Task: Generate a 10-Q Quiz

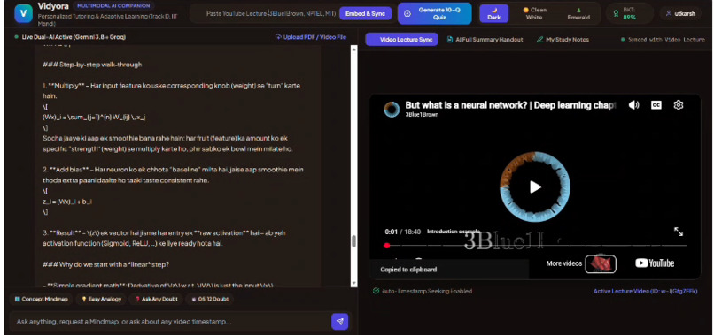Action: click(x=434, y=13)
